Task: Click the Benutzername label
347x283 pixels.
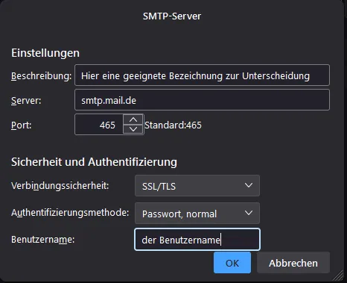Action: [43, 240]
